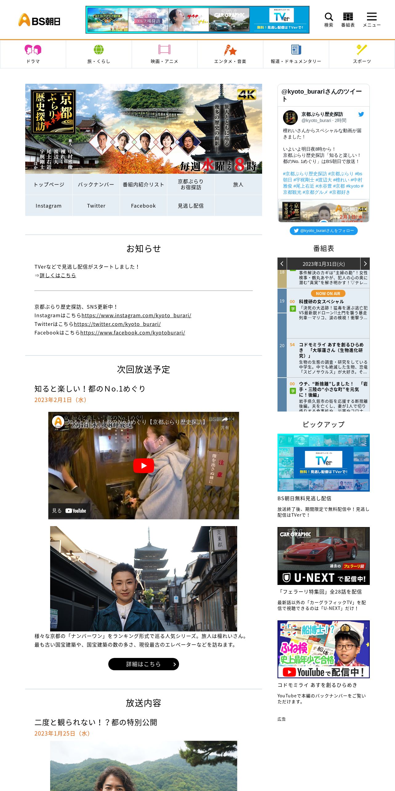This screenshot has width=395, height=791.
Task: Click the ふね検 YouTube配信中 thumbnail
Action: [x=324, y=649]
